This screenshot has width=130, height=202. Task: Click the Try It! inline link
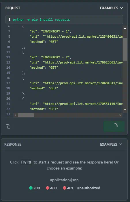pyautogui.click(x=26, y=162)
